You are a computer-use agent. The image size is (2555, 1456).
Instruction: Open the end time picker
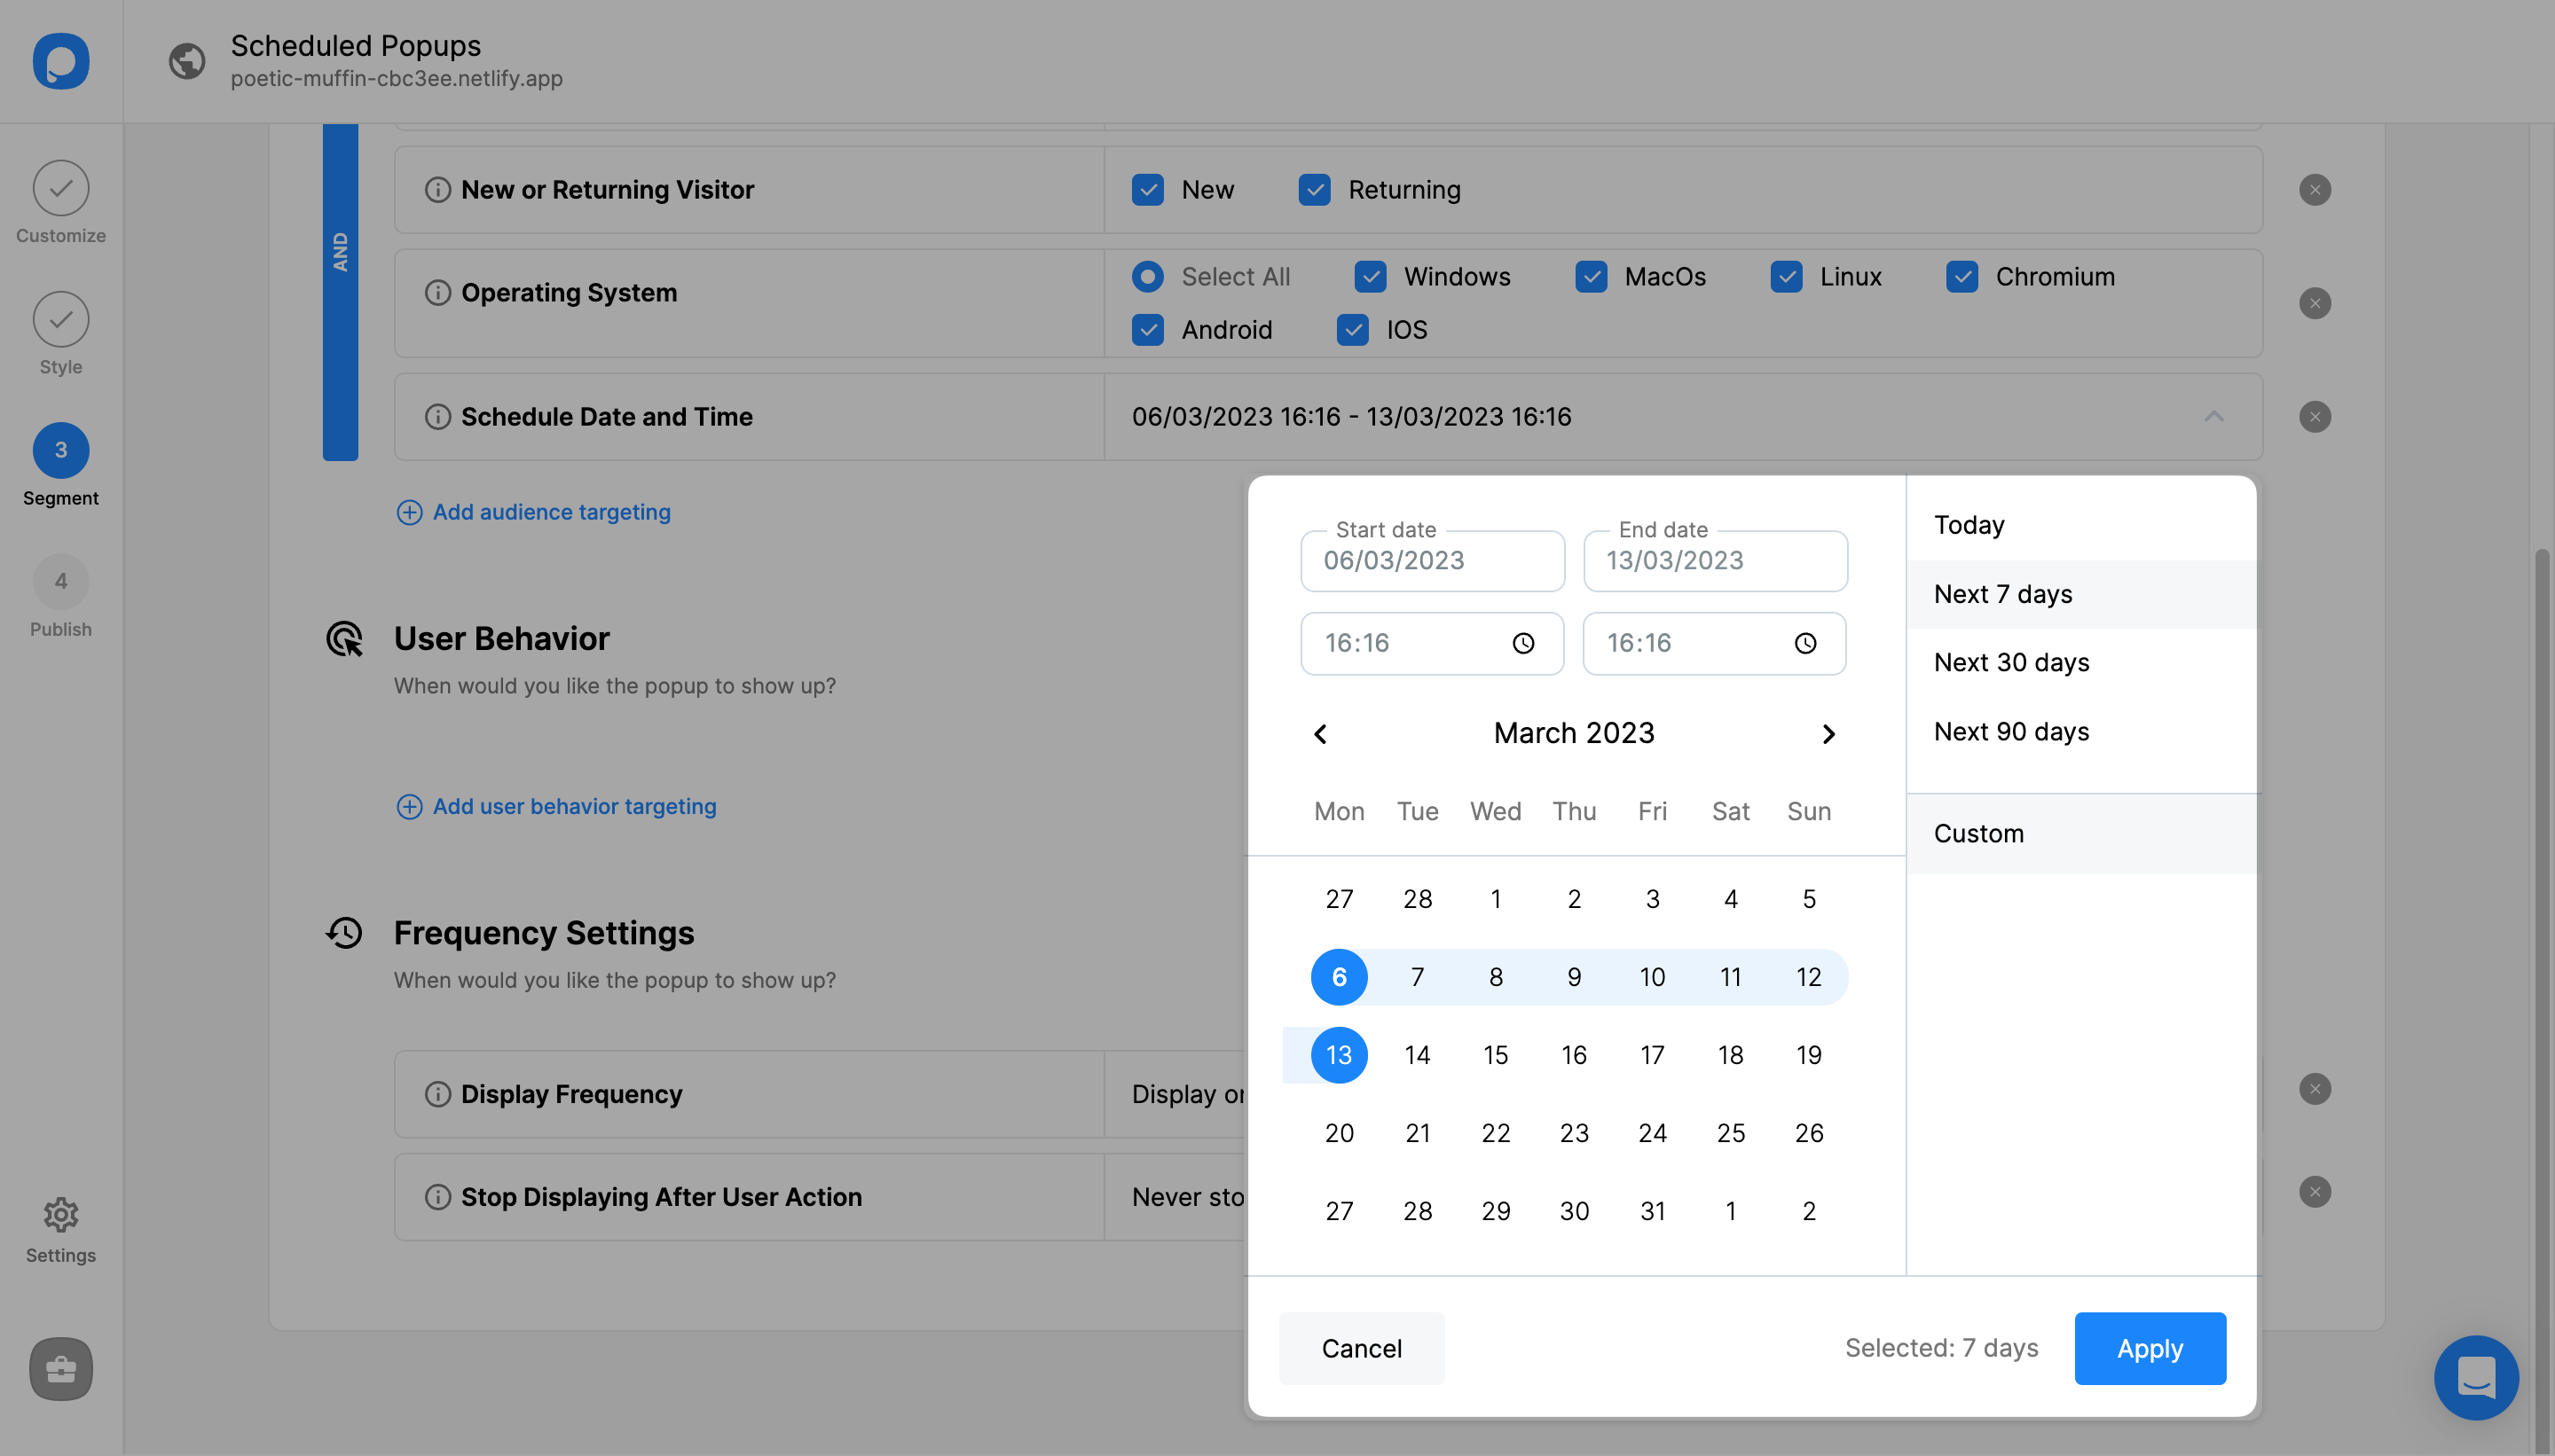point(1804,643)
